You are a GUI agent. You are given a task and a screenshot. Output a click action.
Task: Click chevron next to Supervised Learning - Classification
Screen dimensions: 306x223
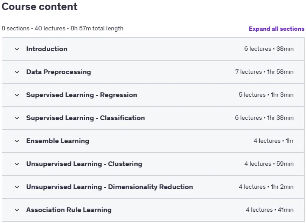click(x=17, y=118)
